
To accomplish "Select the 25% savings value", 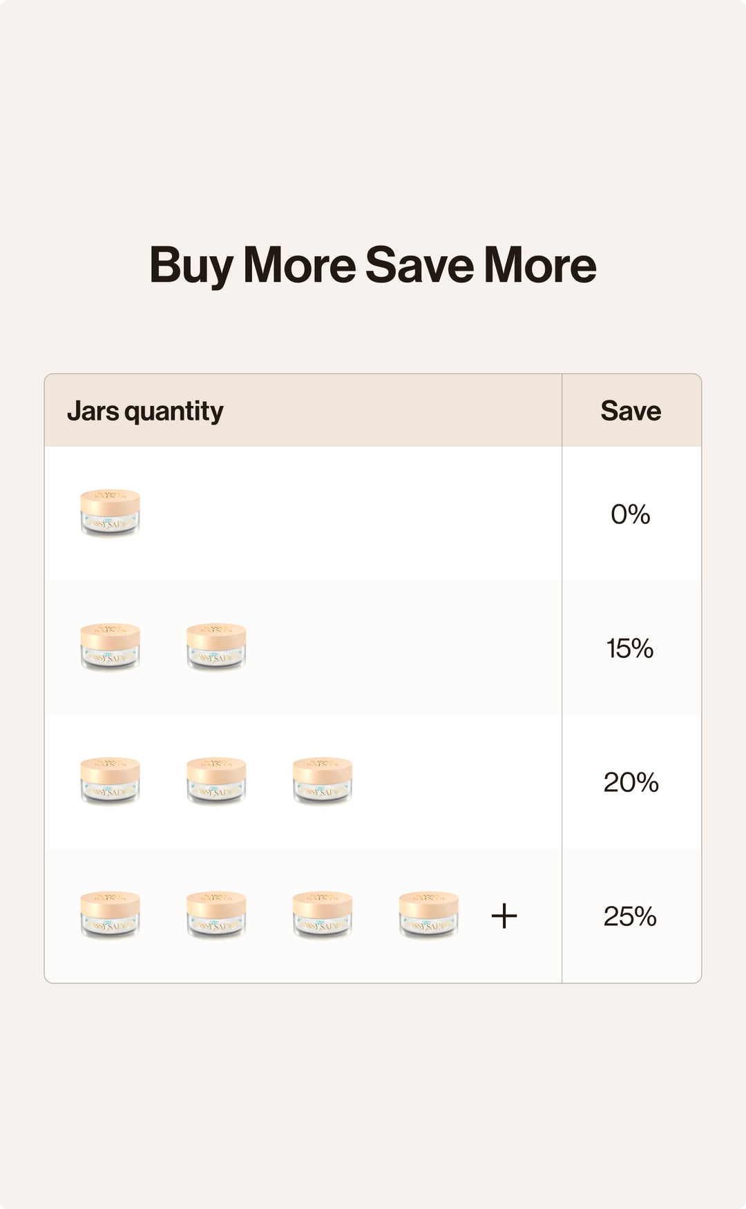I will [630, 916].
